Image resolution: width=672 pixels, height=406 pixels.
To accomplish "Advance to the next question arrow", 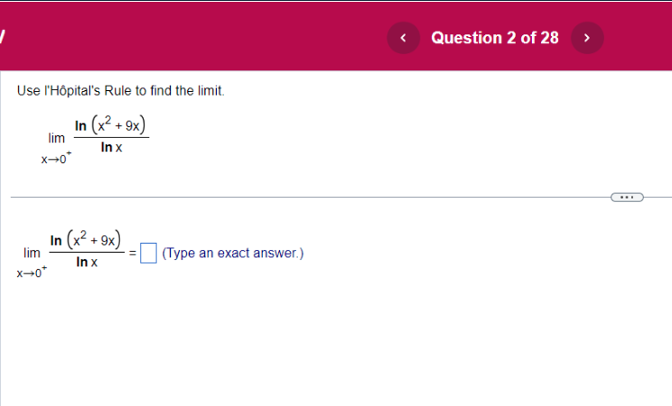I will point(587,38).
